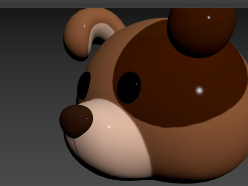This screenshot has height=186, width=248.
Task: Click the smaller black eye beside the nose
Action: click(84, 86)
